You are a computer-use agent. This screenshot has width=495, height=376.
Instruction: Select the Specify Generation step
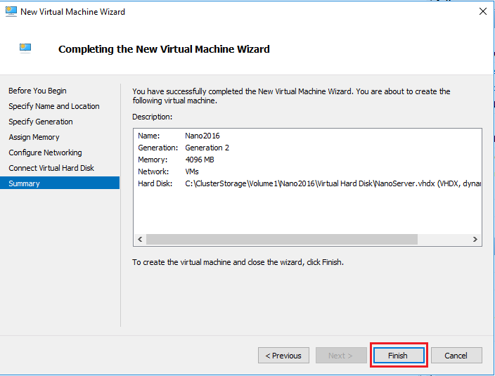pos(41,122)
